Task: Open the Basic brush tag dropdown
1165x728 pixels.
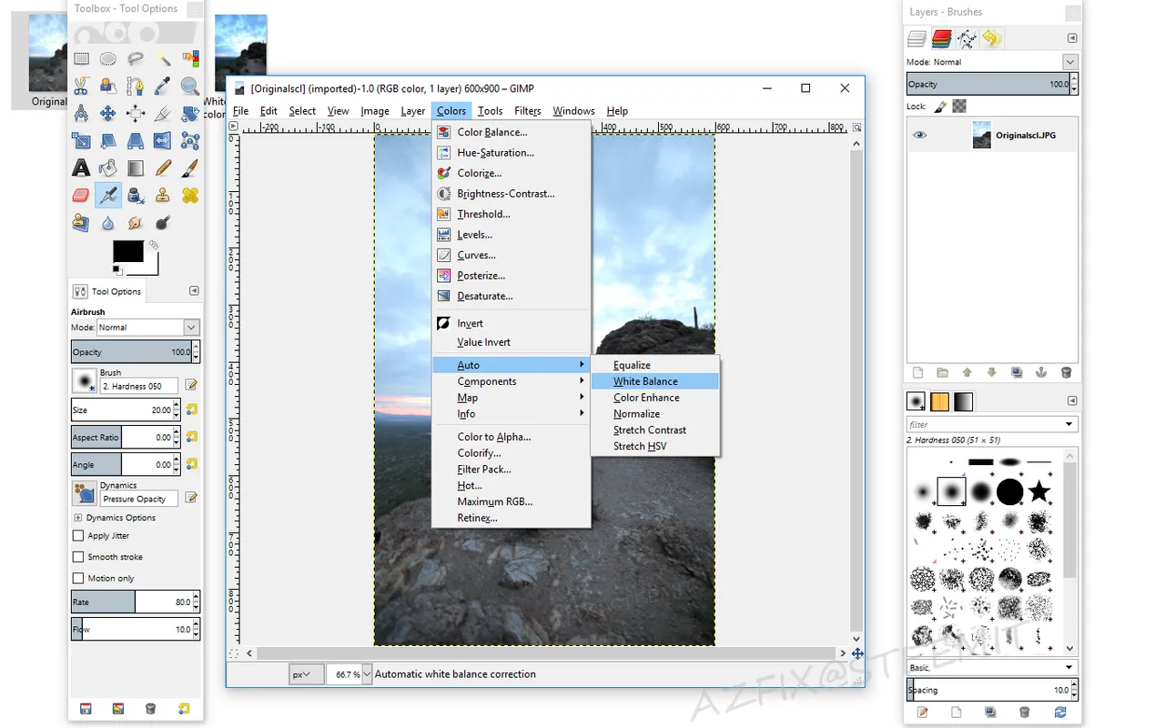Action: [992, 668]
